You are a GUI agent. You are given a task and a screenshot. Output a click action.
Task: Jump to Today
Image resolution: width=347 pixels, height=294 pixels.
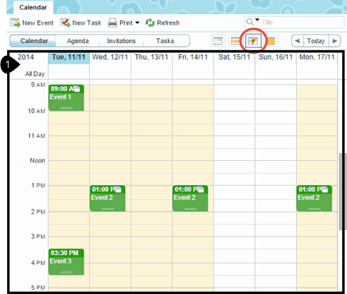point(316,41)
